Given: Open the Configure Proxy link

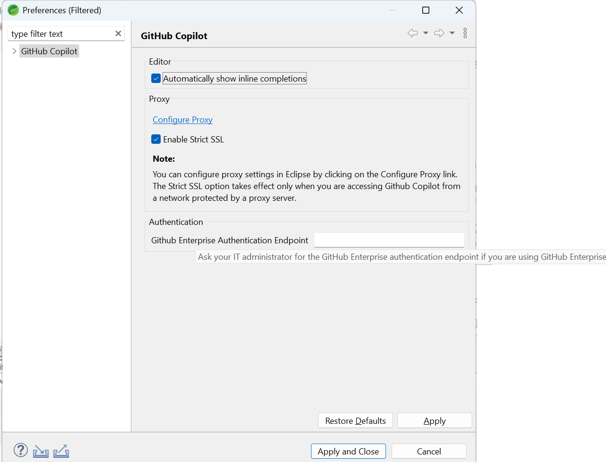Looking at the screenshot, I should point(182,120).
